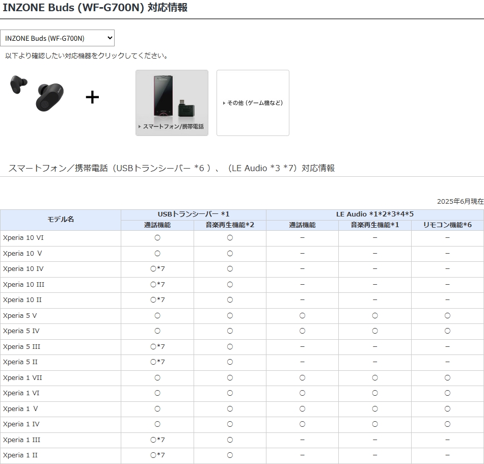484x464 pixels.
Task: Click the ○*7 USB call cell for Xperia 10 IV
Action: tap(157, 269)
